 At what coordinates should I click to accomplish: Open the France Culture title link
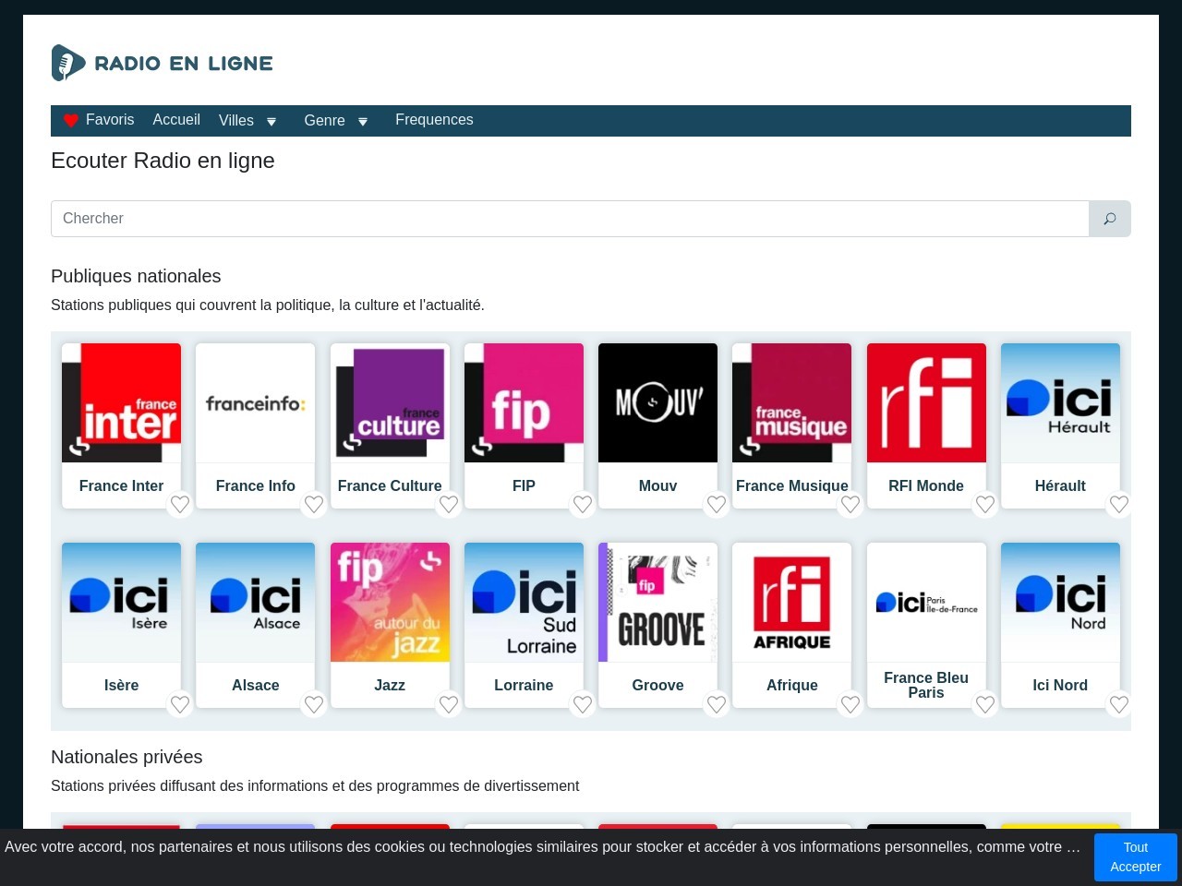(x=390, y=485)
